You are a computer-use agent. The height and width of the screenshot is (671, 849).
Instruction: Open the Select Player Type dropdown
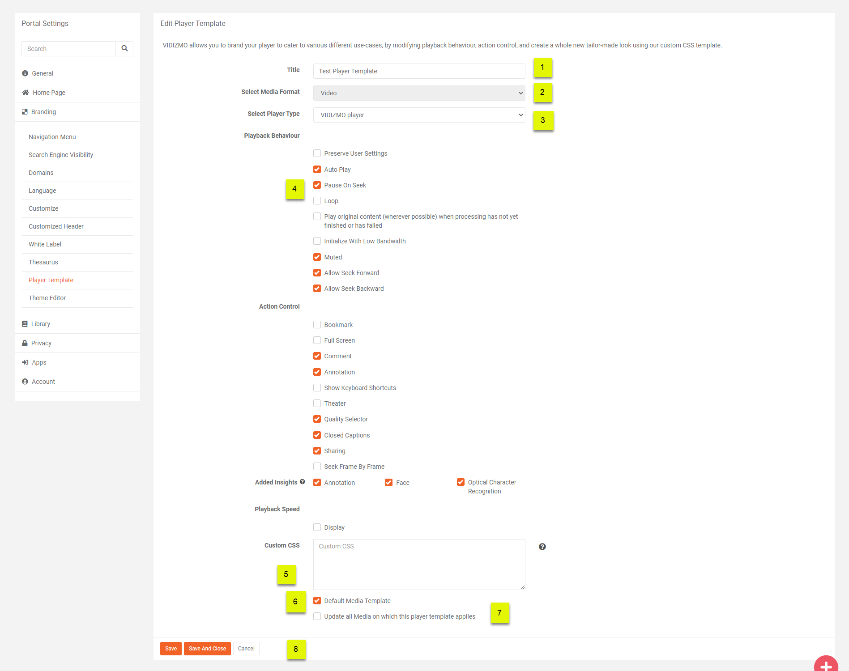(419, 115)
